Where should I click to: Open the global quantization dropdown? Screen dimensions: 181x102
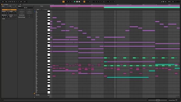[x=26, y=2]
